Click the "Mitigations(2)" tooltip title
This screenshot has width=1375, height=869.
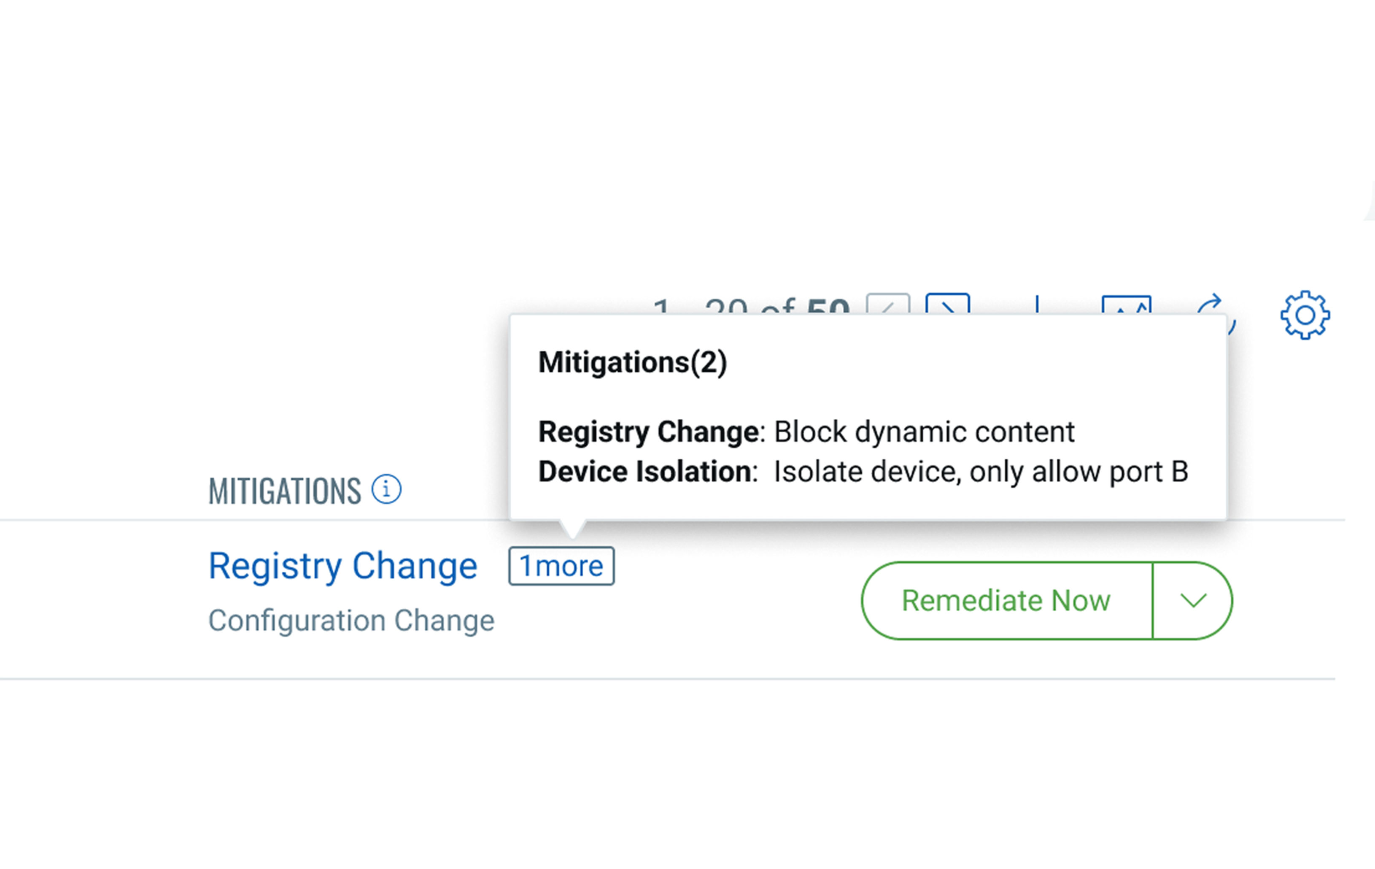click(632, 362)
